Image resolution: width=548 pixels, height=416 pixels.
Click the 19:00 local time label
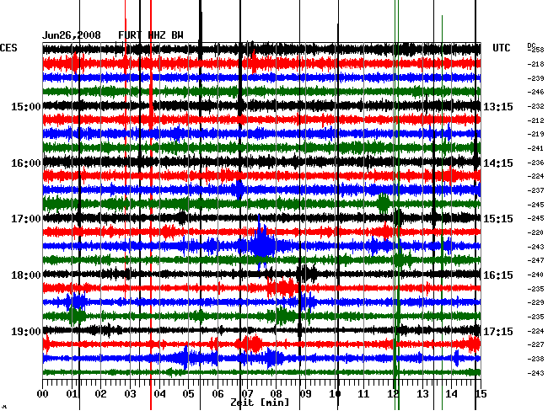(x=26, y=331)
